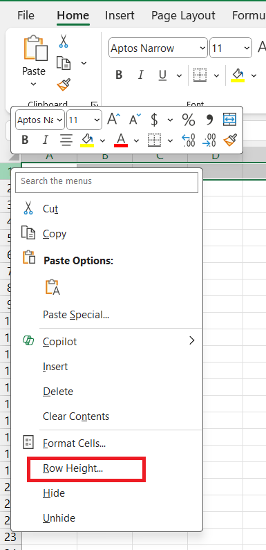The width and height of the screenshot is (266, 550).
Task: Apply mini toolbar yellow Fill Color
Action: 87,140
